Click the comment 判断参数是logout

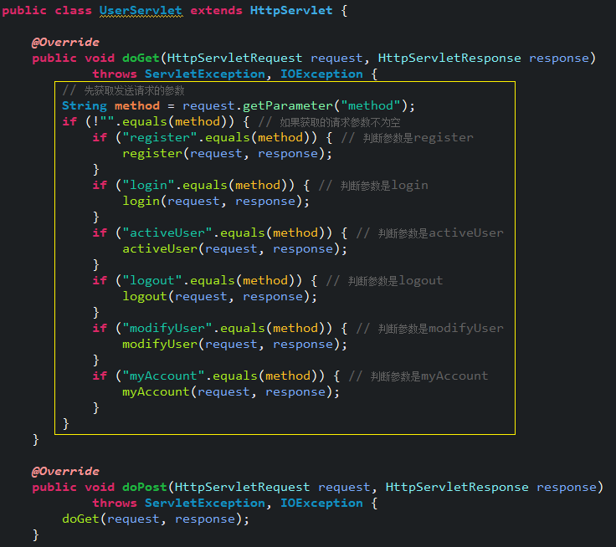[385, 281]
